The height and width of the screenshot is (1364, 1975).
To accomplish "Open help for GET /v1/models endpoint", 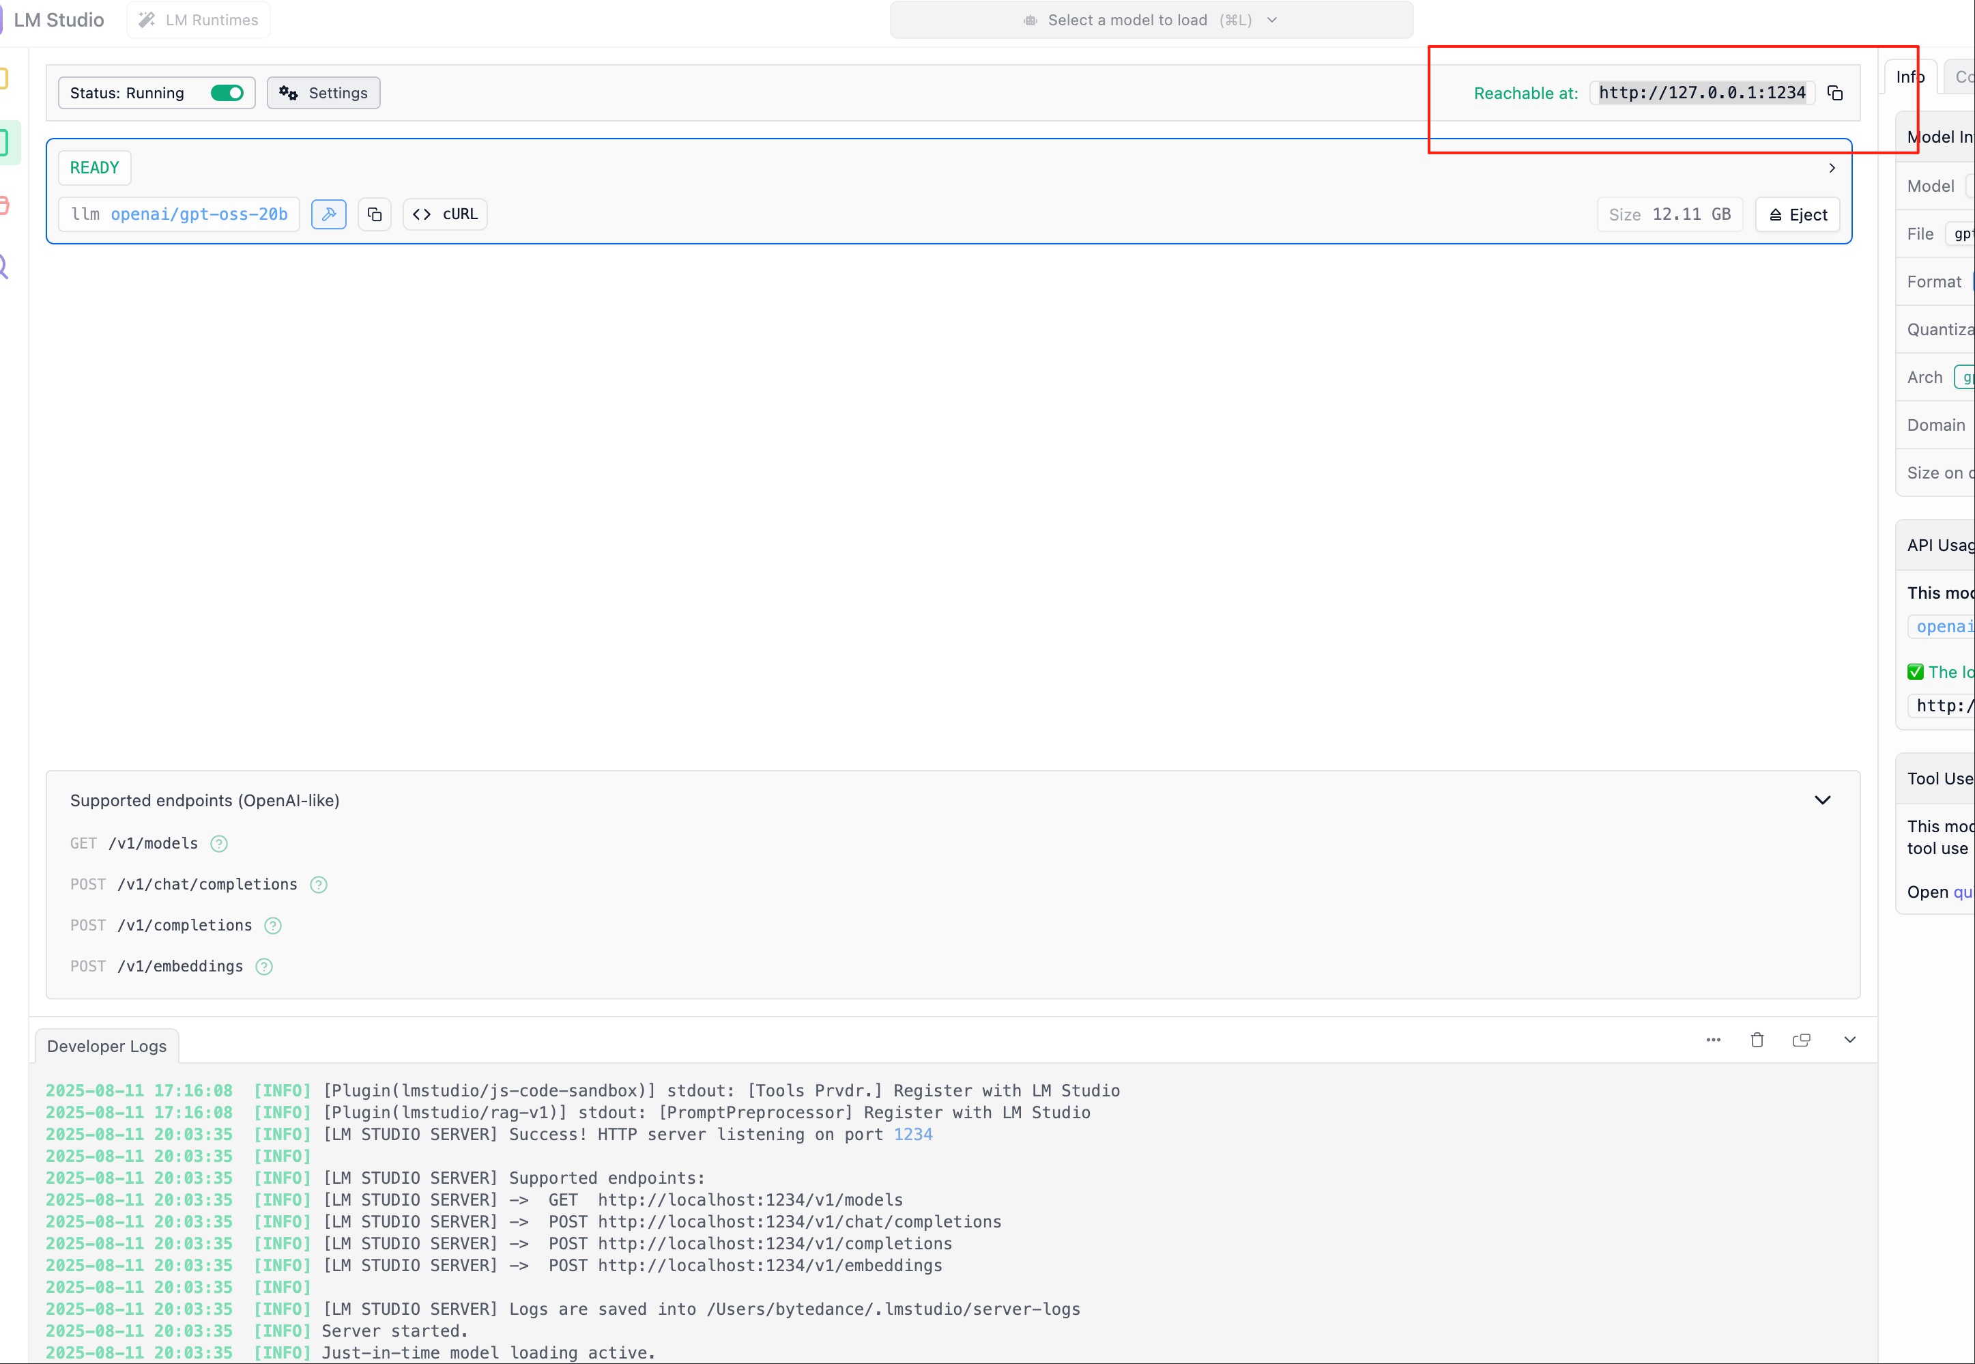I will 220,844.
